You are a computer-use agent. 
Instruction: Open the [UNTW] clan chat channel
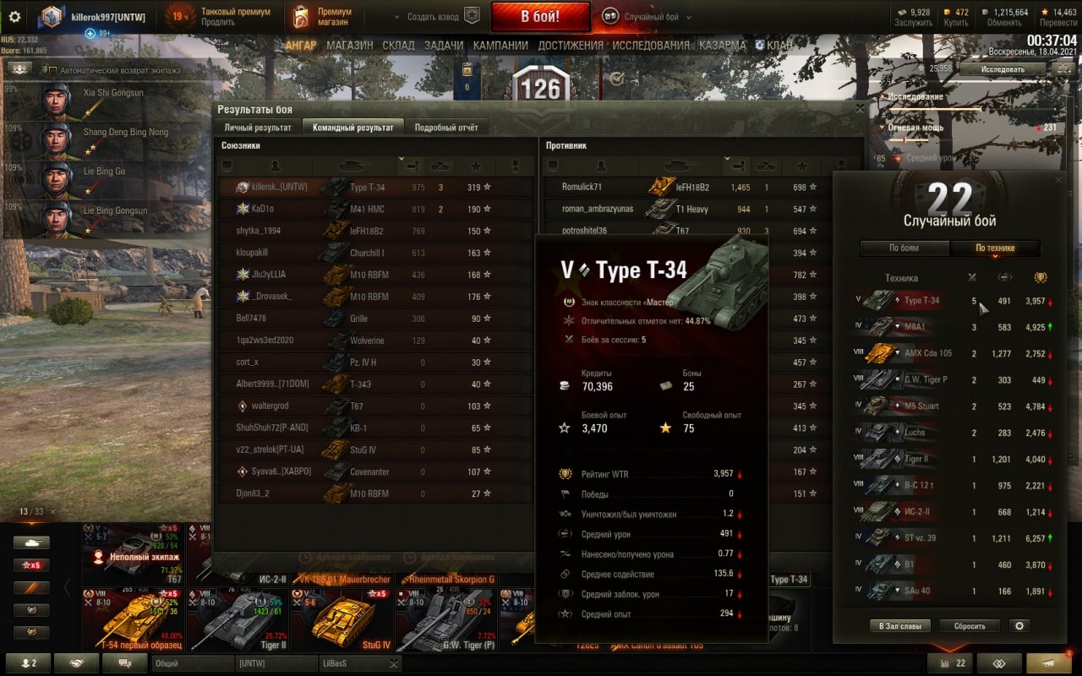(276, 664)
